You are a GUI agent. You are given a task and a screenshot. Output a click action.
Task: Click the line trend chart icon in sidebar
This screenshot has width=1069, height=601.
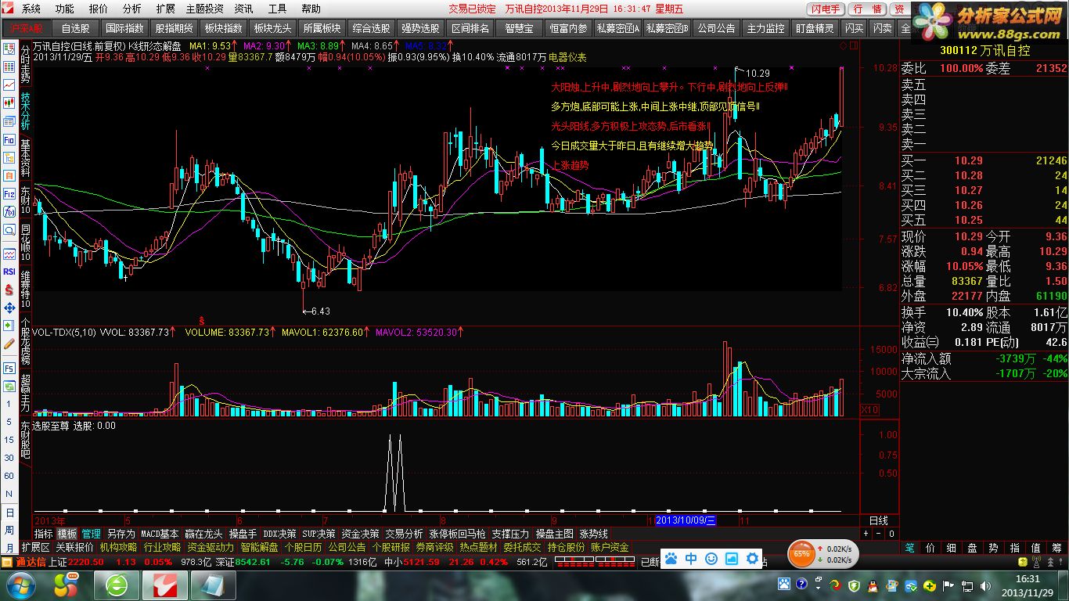click(9, 85)
